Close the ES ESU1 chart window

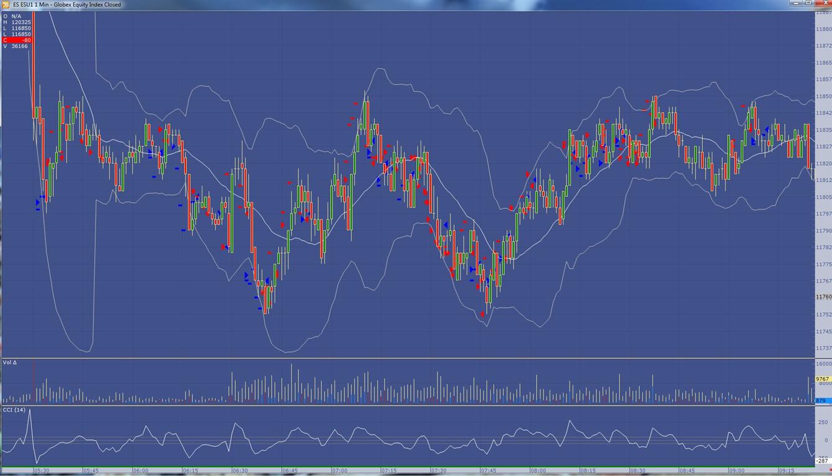[x=823, y=4]
